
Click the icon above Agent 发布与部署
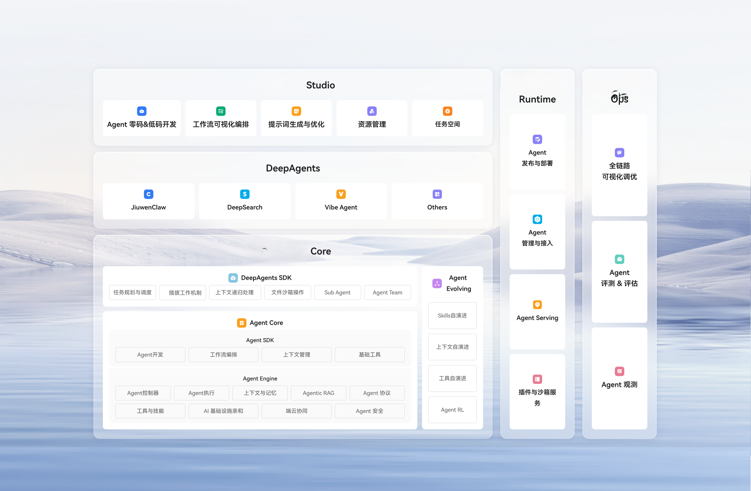(x=537, y=139)
